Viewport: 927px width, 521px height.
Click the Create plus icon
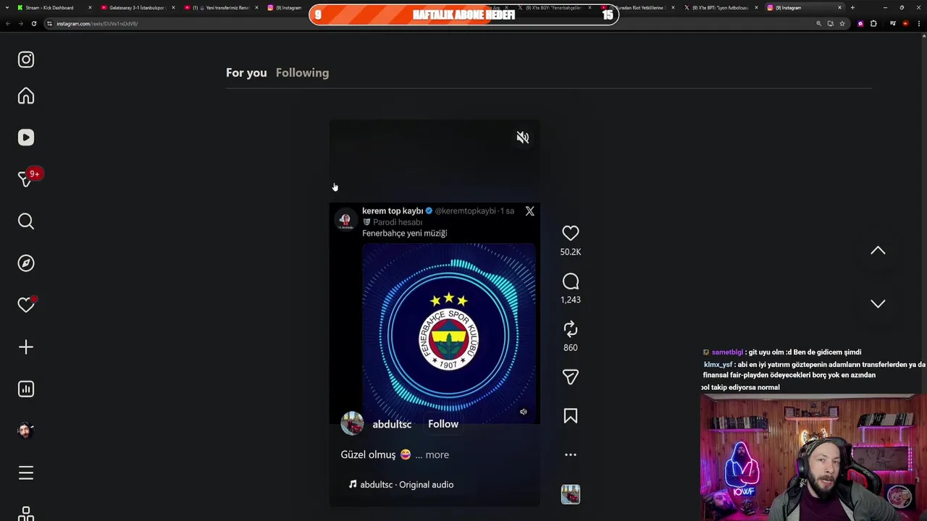click(26, 347)
